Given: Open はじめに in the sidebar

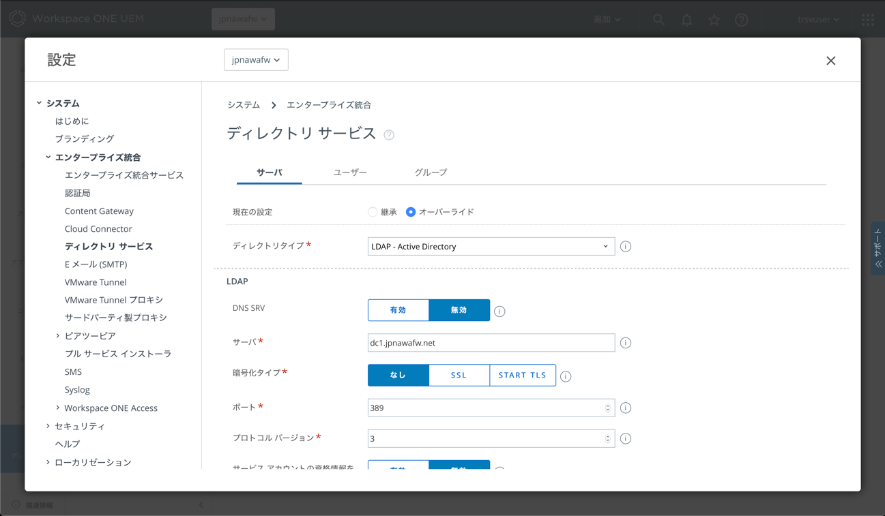Looking at the screenshot, I should tap(72, 121).
